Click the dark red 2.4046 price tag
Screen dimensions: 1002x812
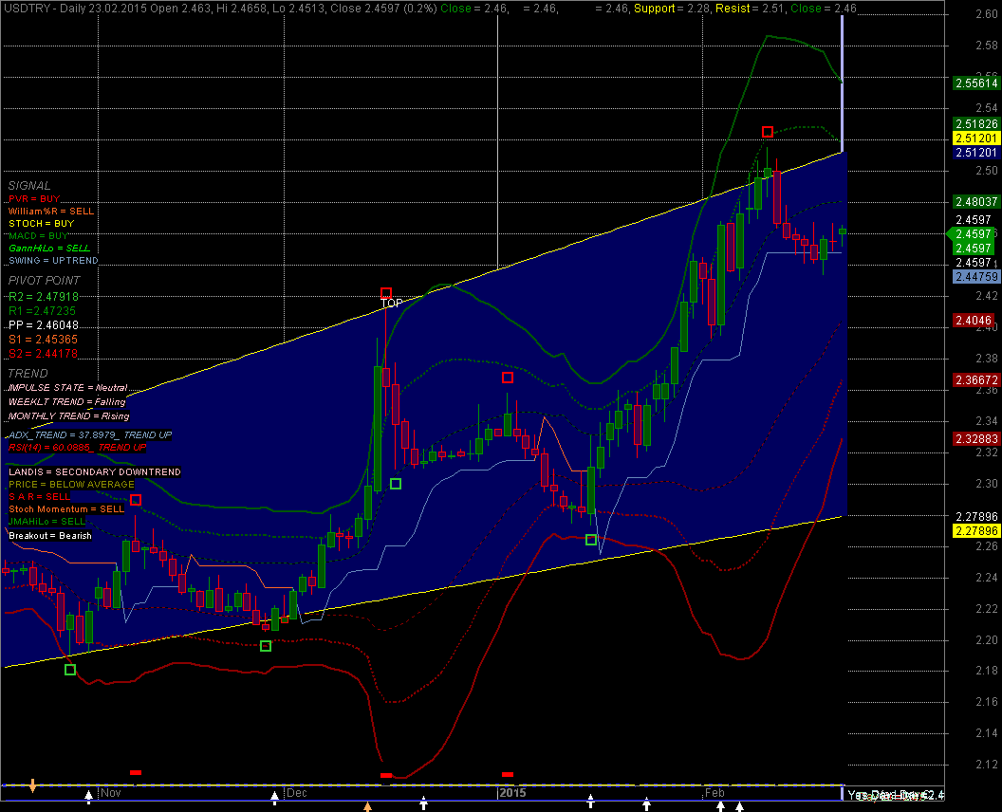(x=974, y=322)
